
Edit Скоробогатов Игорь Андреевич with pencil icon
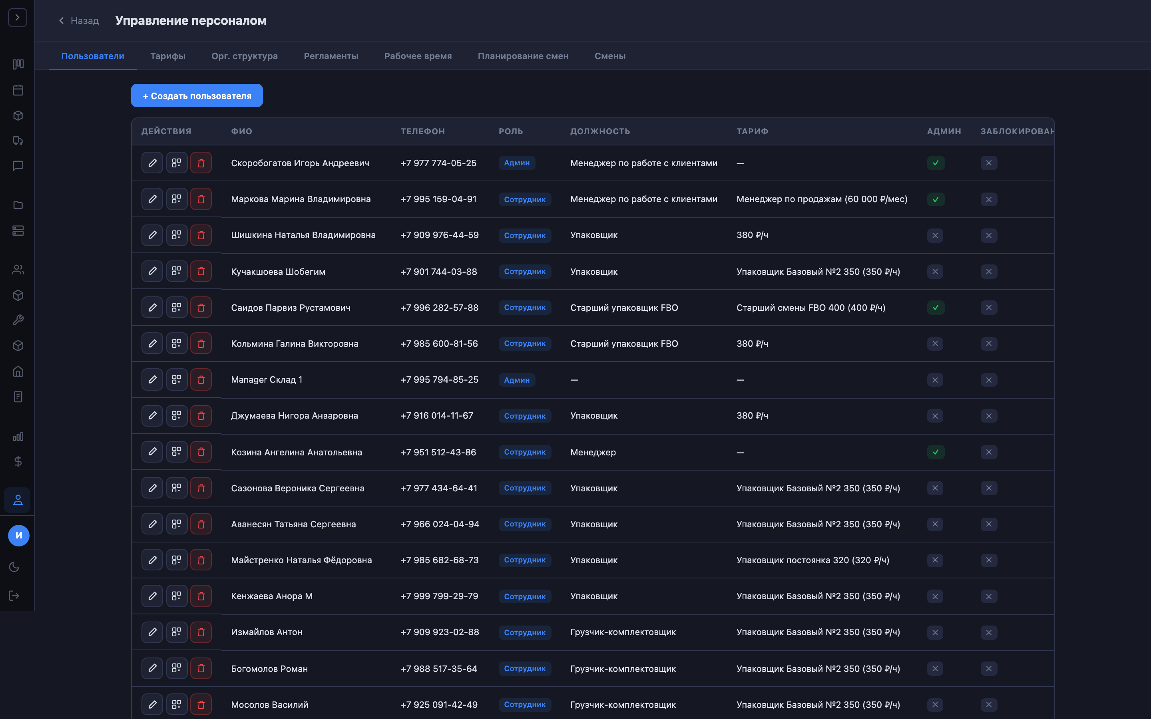tap(152, 163)
